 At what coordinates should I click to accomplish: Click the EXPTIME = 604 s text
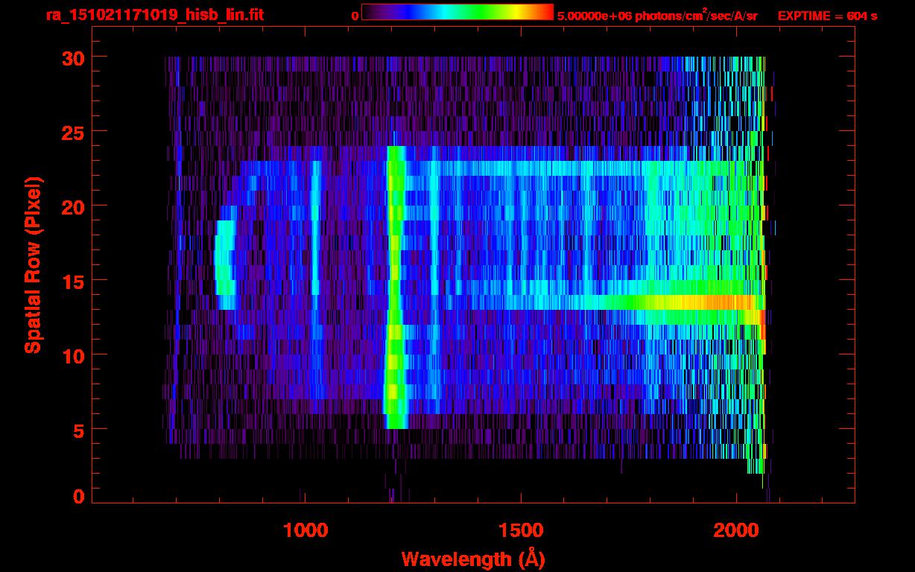pos(827,16)
